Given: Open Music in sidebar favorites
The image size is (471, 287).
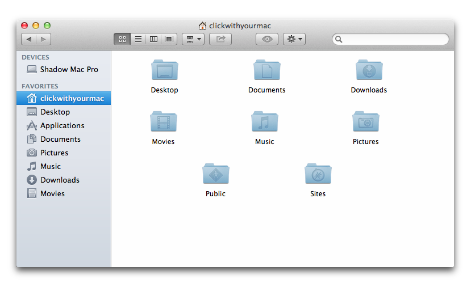Looking at the screenshot, I should pyautogui.click(x=64, y=166).
